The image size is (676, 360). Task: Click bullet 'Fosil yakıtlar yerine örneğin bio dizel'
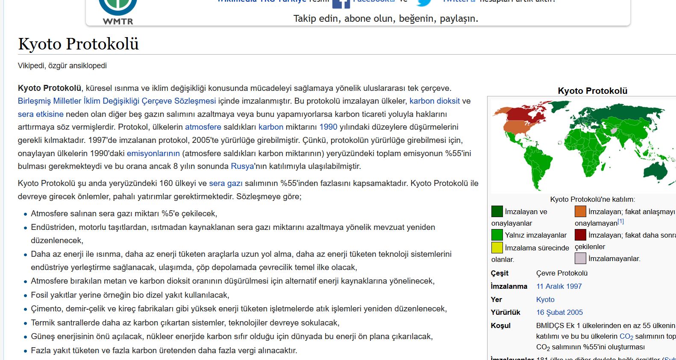click(x=130, y=295)
